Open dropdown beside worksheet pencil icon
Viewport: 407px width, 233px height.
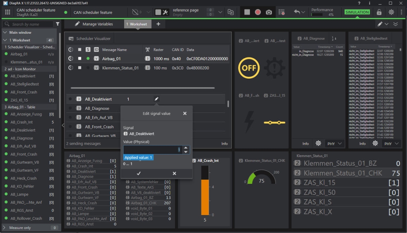tap(386, 24)
